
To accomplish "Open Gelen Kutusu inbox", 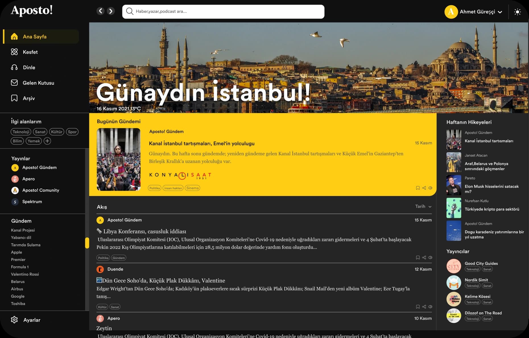I will point(32,83).
